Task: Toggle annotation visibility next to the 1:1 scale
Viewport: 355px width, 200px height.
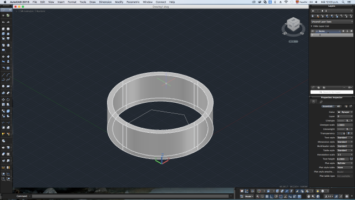Action: pos(336,196)
